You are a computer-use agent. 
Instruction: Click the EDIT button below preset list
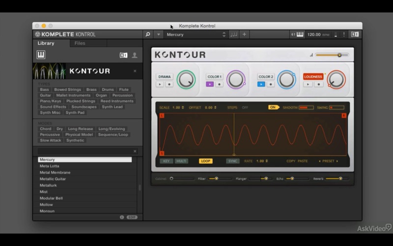tap(132, 217)
